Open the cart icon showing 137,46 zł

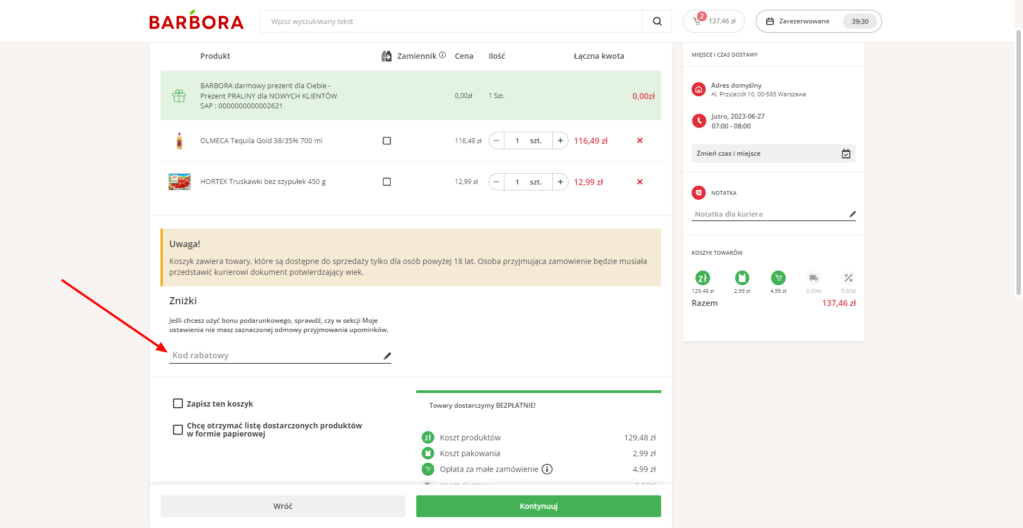(x=714, y=21)
